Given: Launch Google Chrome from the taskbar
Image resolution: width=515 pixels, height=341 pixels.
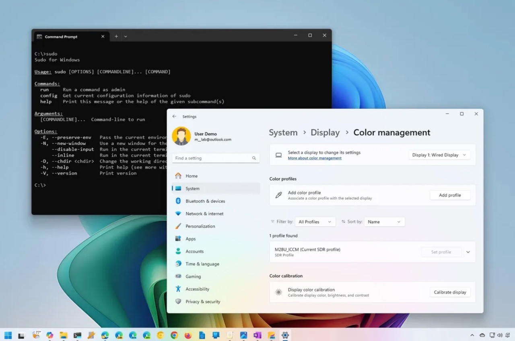Looking at the screenshot, I should (x=175, y=335).
